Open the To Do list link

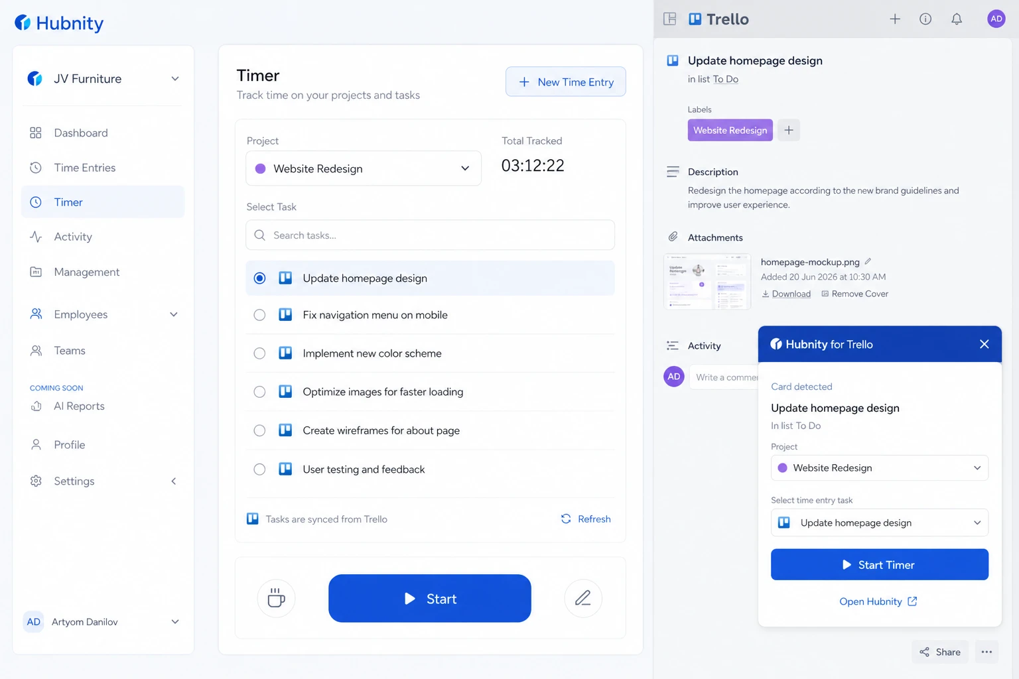point(726,79)
